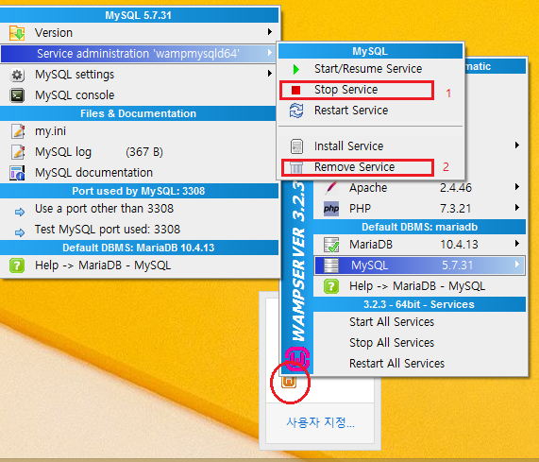Select the MySQL row in Wampserver menu
This screenshot has height=462, width=539.
[x=419, y=265]
